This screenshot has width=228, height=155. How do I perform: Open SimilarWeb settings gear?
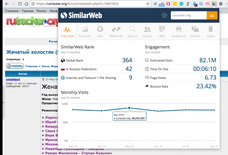(164, 15)
